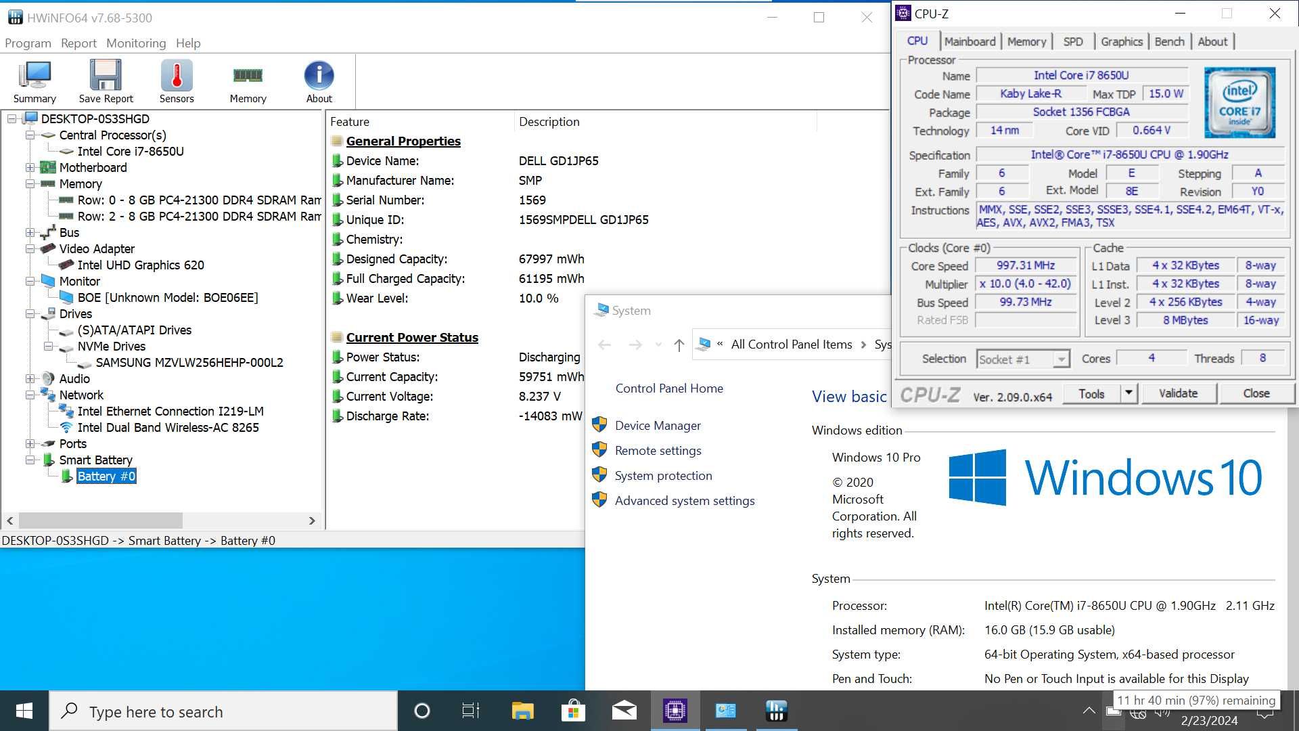Click the battery icon beside Wear Level
Viewport: 1299px width, 731px height.
337,298
